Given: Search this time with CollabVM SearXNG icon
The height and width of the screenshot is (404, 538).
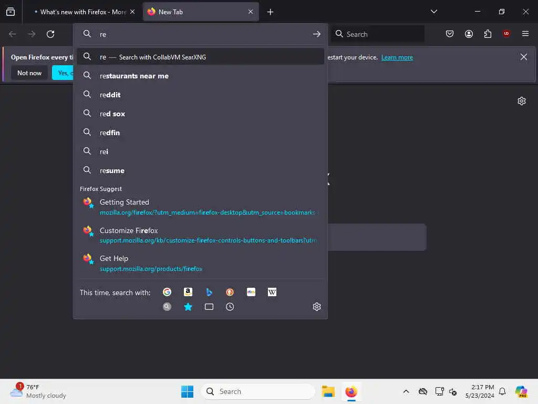Looking at the screenshot, I should coord(167,307).
